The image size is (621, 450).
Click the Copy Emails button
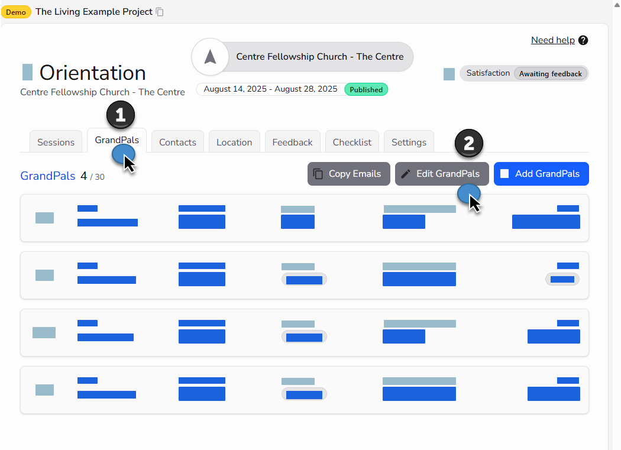click(348, 174)
